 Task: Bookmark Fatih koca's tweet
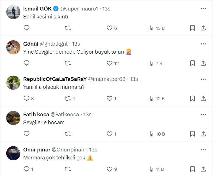click(192, 134)
